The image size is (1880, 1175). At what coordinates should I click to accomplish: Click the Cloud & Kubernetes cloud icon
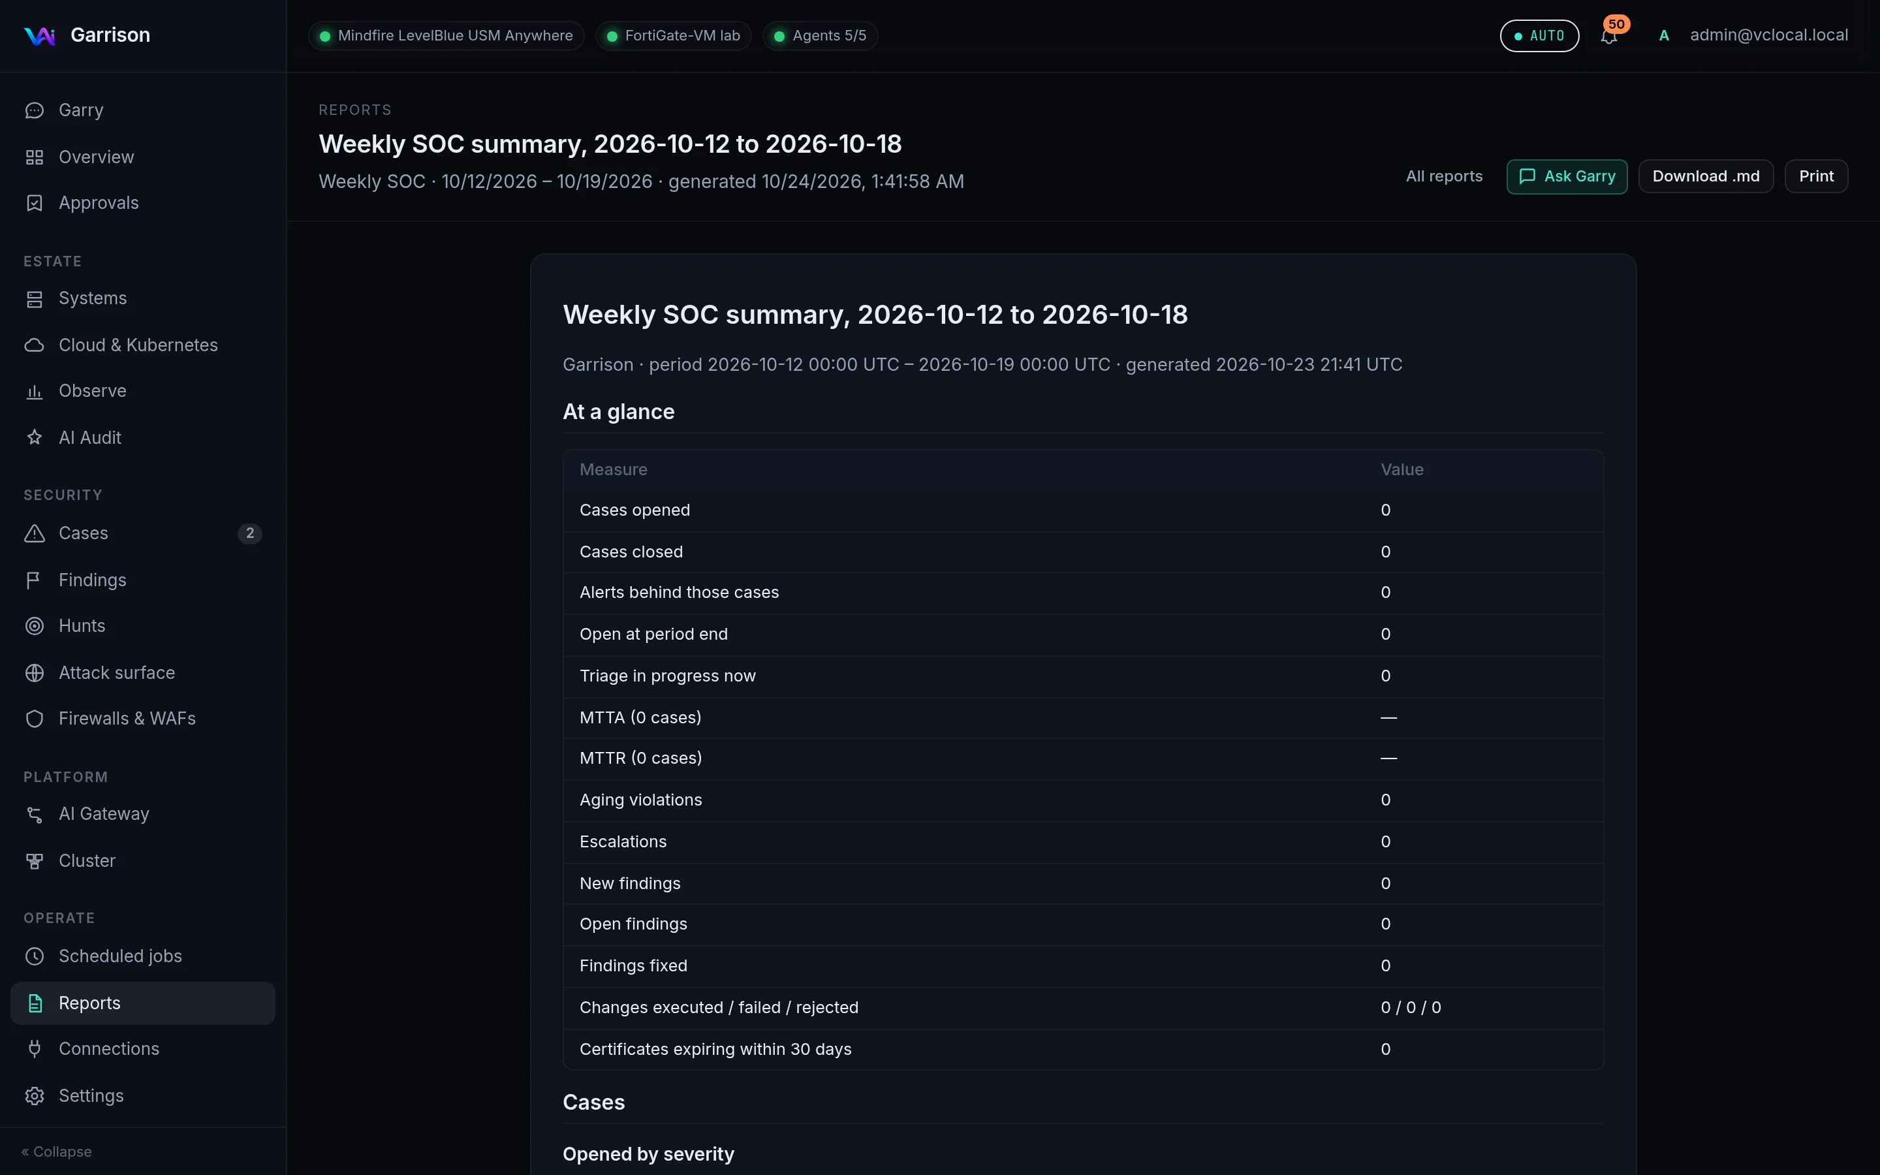[34, 345]
